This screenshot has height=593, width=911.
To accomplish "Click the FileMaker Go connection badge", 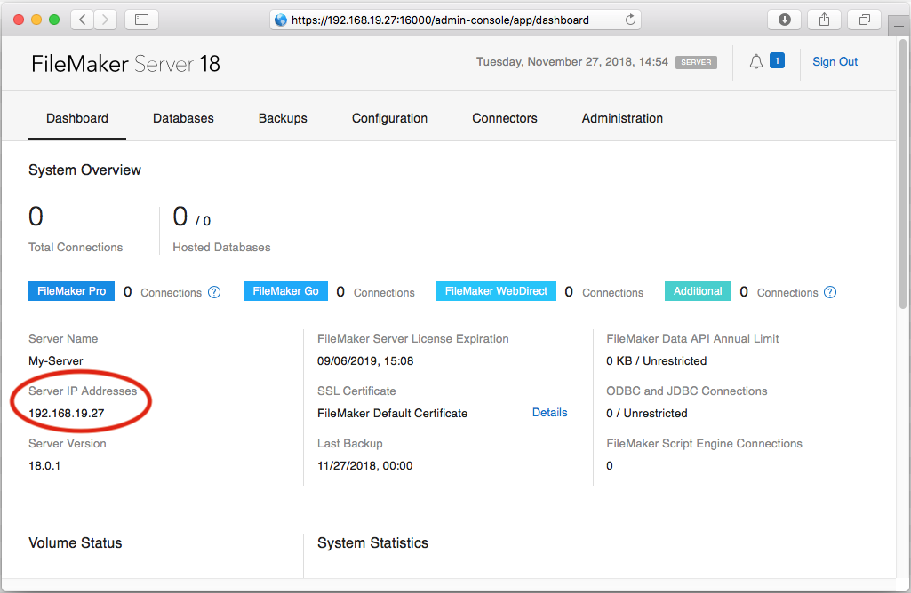I will point(284,291).
